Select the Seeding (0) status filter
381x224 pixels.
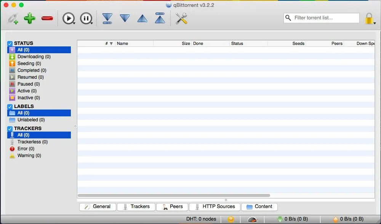pos(39,64)
